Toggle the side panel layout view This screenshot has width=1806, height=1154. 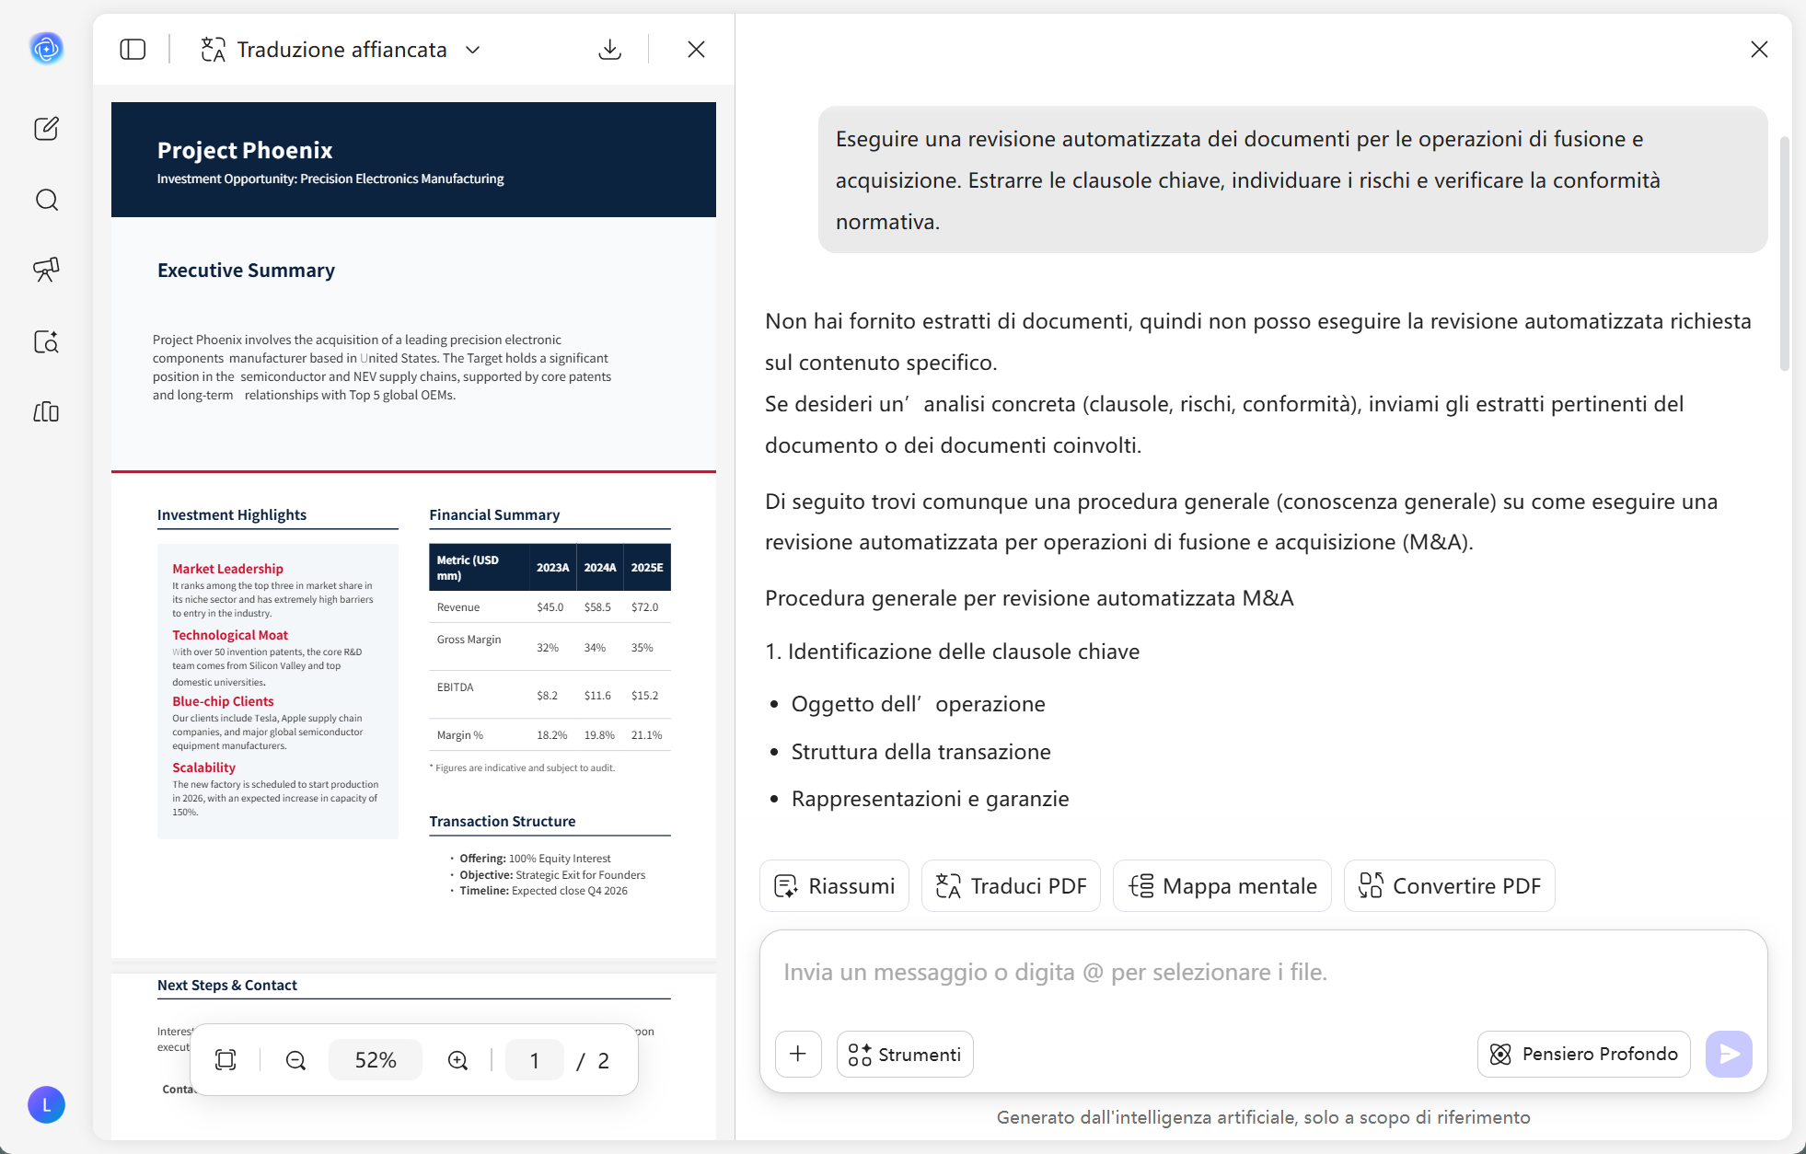pyautogui.click(x=133, y=49)
